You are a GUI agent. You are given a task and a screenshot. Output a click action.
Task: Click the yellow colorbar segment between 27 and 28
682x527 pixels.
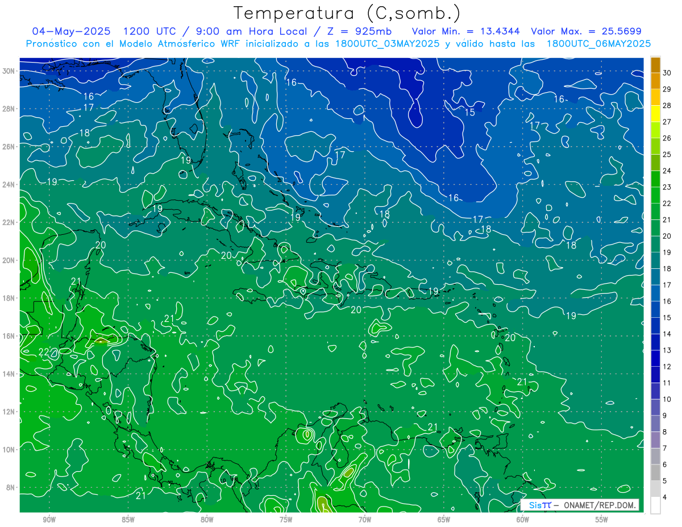(x=655, y=114)
